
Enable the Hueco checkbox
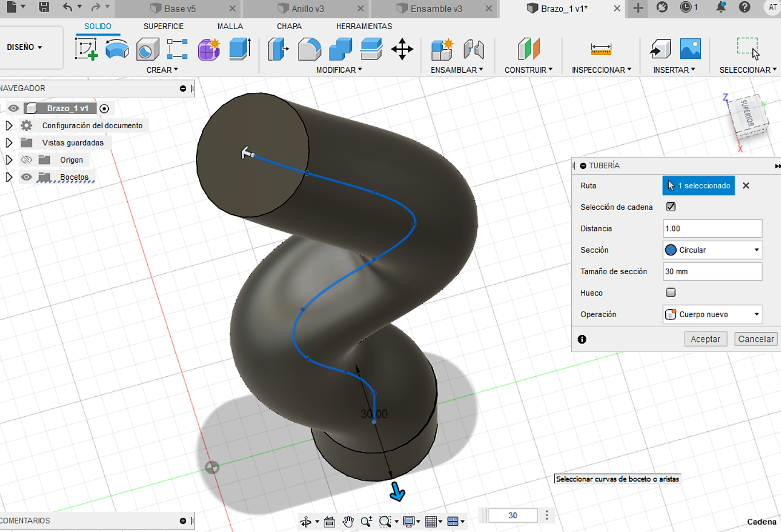pos(670,293)
